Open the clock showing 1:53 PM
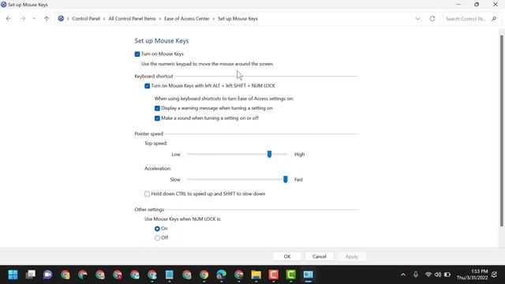This screenshot has height=284, width=505. coord(472,275)
